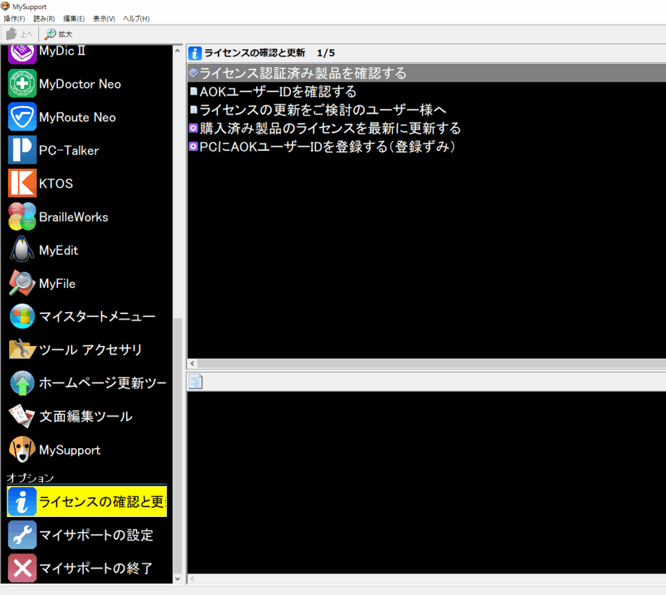Select ライセンス認証済み製品を確認する list item
This screenshot has width=666, height=595.
coord(427,73)
